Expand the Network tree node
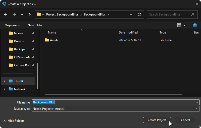The image size is (201, 128). (x=4, y=89)
